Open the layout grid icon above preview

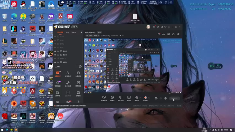169,34
